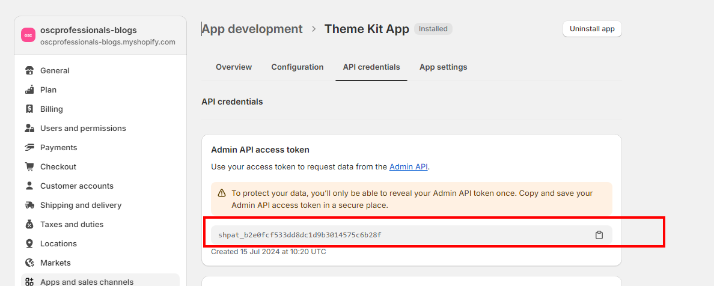Click the Locations pin icon
The height and width of the screenshot is (286, 714).
click(29, 244)
